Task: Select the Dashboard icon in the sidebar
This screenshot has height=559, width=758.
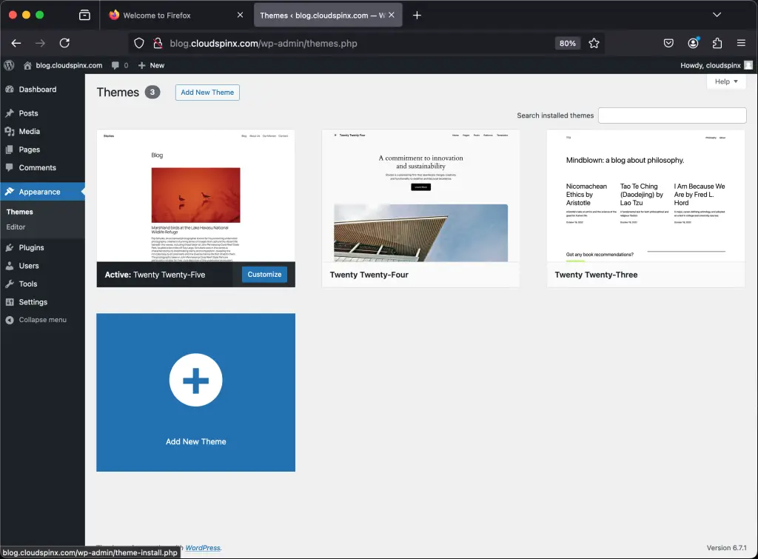Action: click(11, 89)
